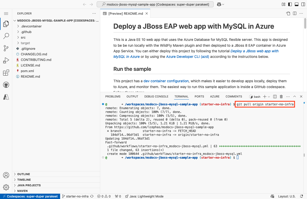The image size is (307, 199).
Task: Split the bash terminal
Action: (275, 96)
